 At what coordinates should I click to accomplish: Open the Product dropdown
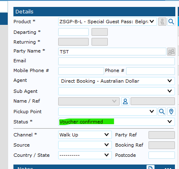(x=107, y=22)
